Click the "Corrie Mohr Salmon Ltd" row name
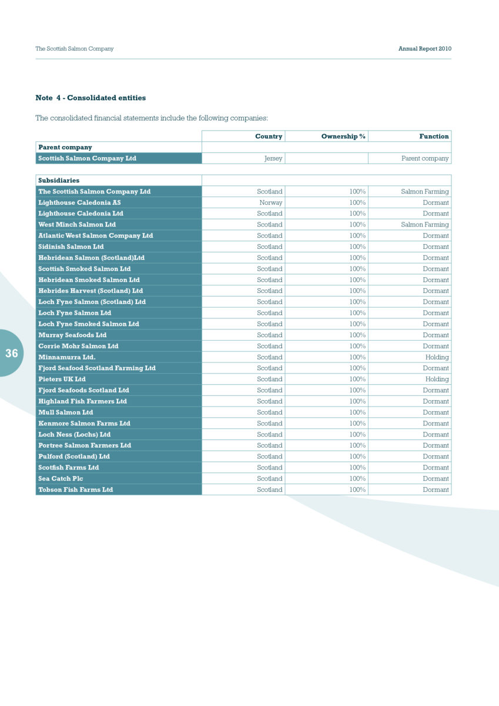Viewport: 499px width, 706px height. [x=78, y=346]
